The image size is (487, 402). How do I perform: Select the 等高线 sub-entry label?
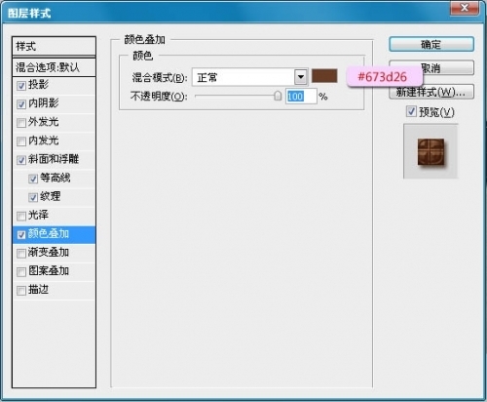click(56, 178)
